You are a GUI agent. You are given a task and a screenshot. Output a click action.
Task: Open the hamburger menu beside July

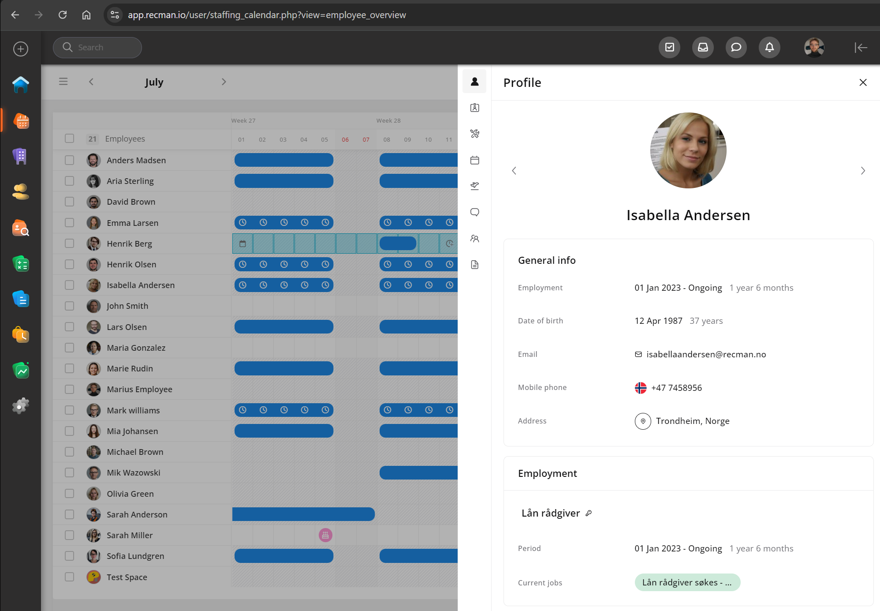tap(63, 82)
